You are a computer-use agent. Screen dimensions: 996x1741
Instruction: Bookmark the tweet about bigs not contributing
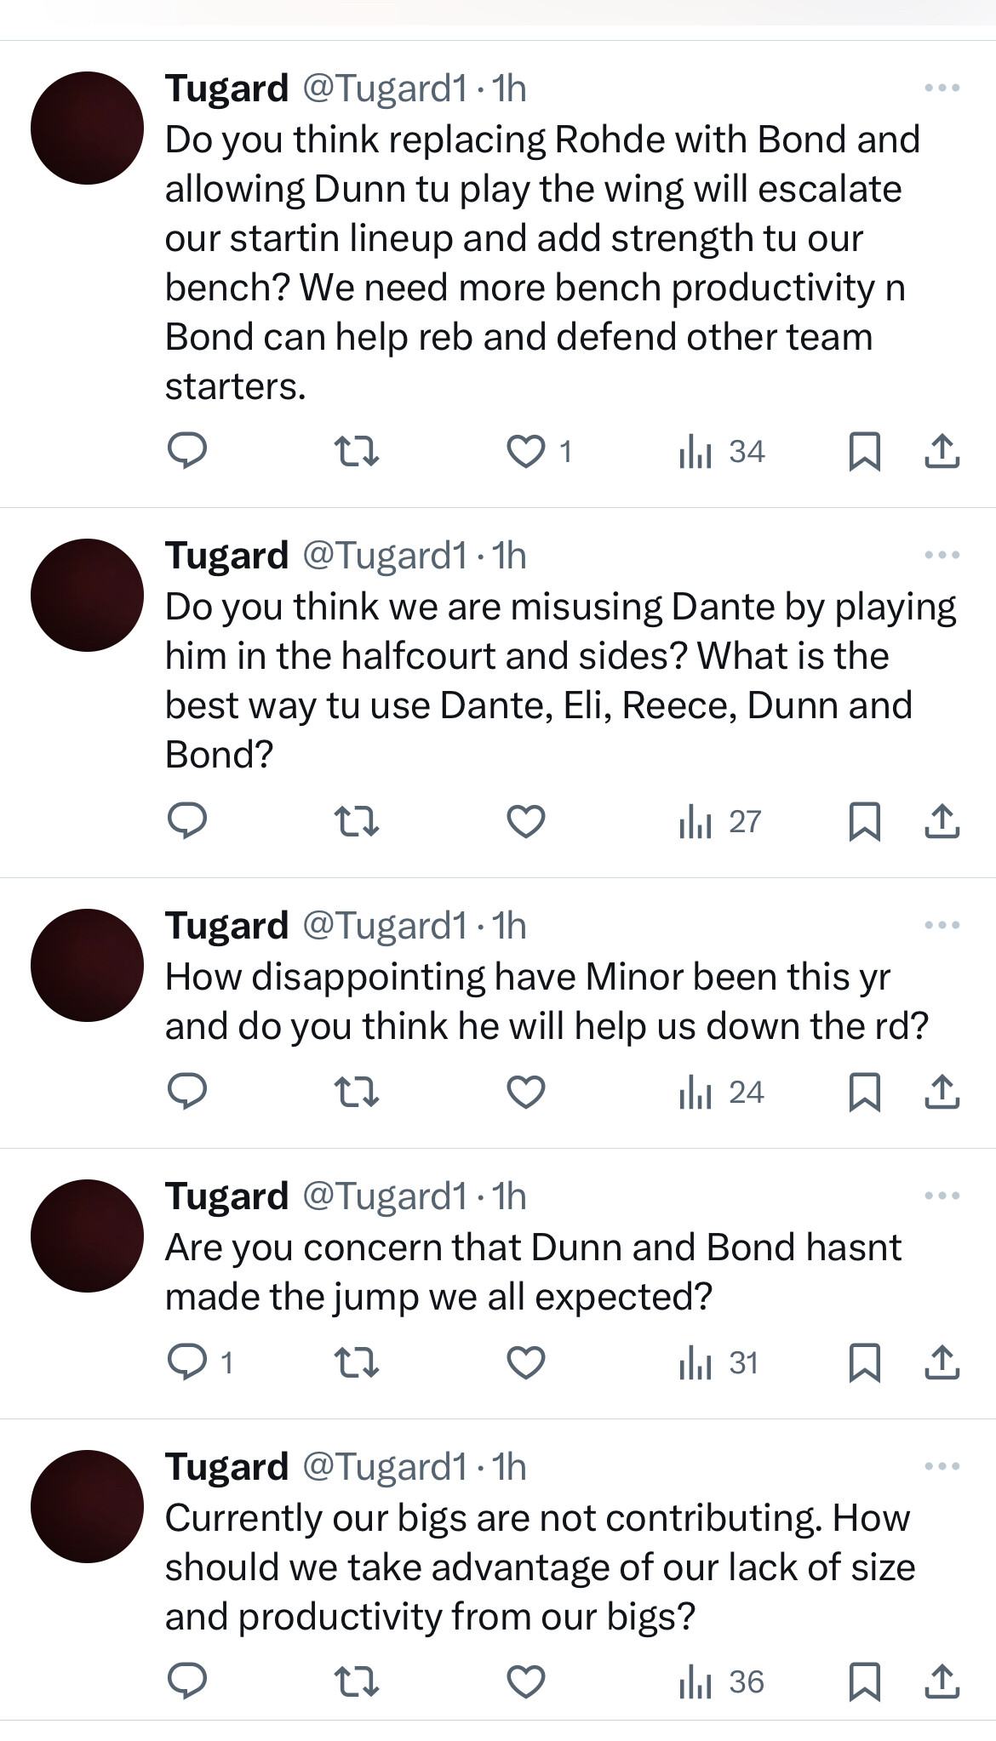pyautogui.click(x=864, y=1681)
